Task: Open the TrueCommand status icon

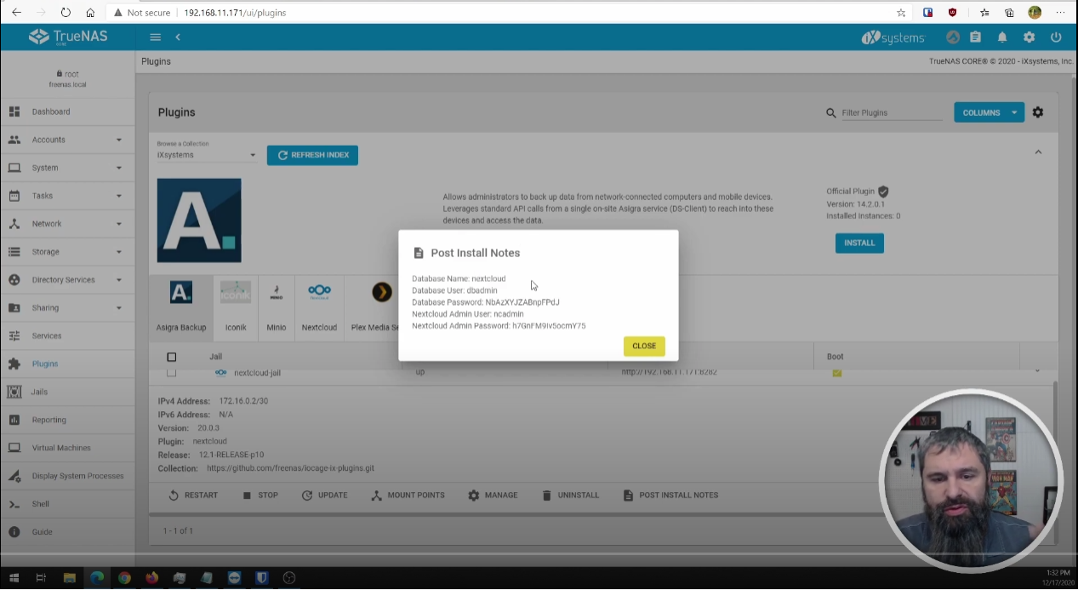Action: (x=953, y=37)
